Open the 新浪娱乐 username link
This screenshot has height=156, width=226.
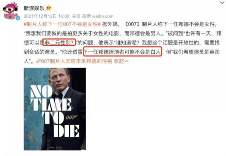[34, 8]
